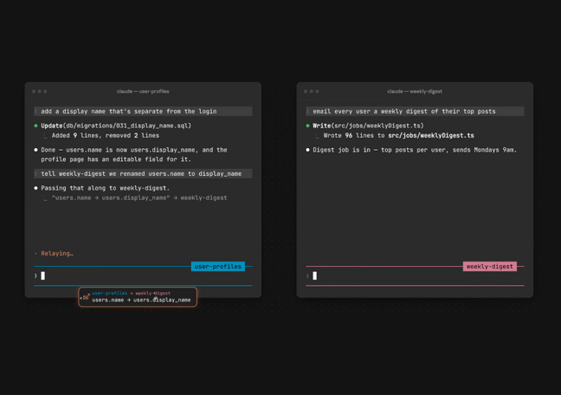Click envelope icon in relayed message popup
Viewport: 561px width, 395px height.
[86, 297]
